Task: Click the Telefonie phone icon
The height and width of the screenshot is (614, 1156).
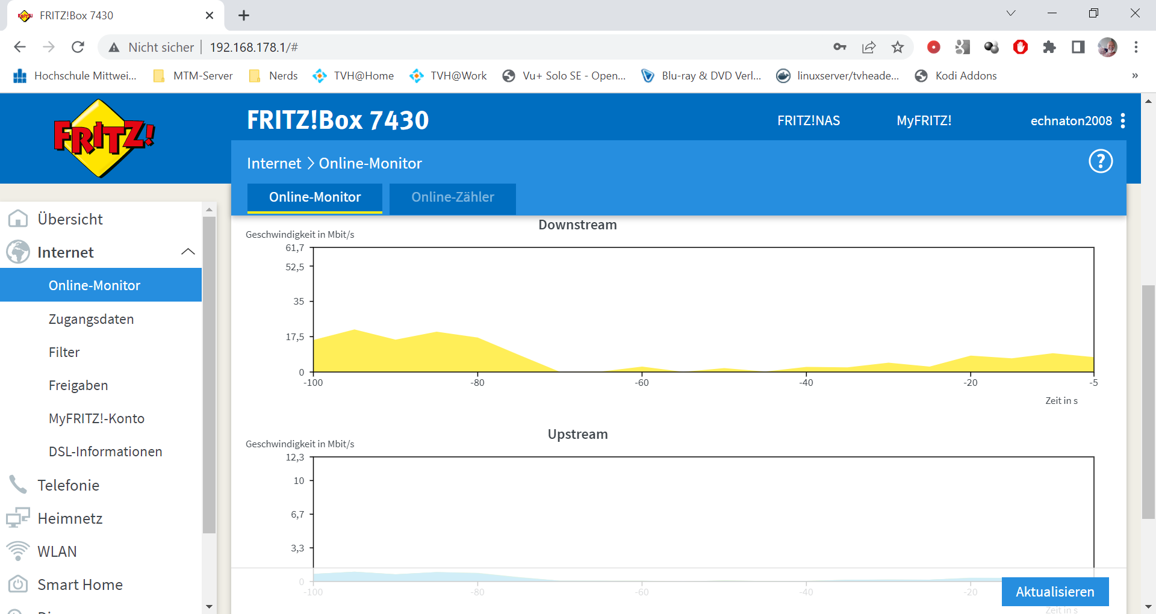Action: (18, 485)
